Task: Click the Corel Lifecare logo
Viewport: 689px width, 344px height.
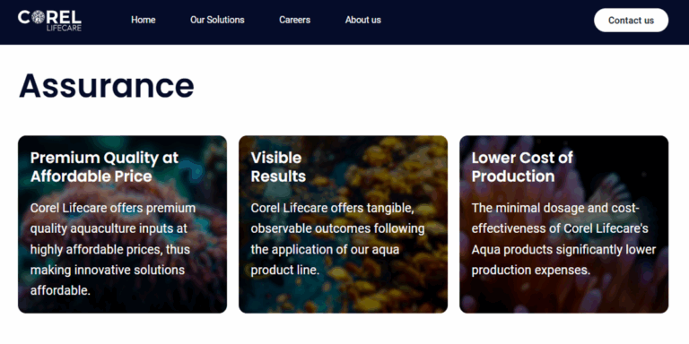Action: click(x=49, y=21)
